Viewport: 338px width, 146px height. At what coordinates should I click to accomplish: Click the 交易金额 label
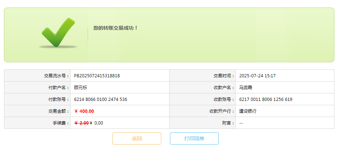pyautogui.click(x=58, y=111)
